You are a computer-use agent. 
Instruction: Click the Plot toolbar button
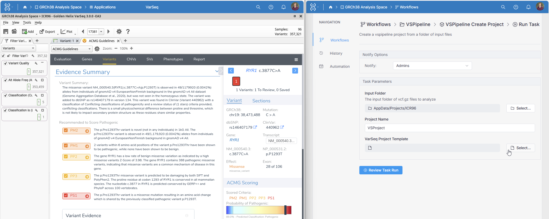[x=66, y=32]
